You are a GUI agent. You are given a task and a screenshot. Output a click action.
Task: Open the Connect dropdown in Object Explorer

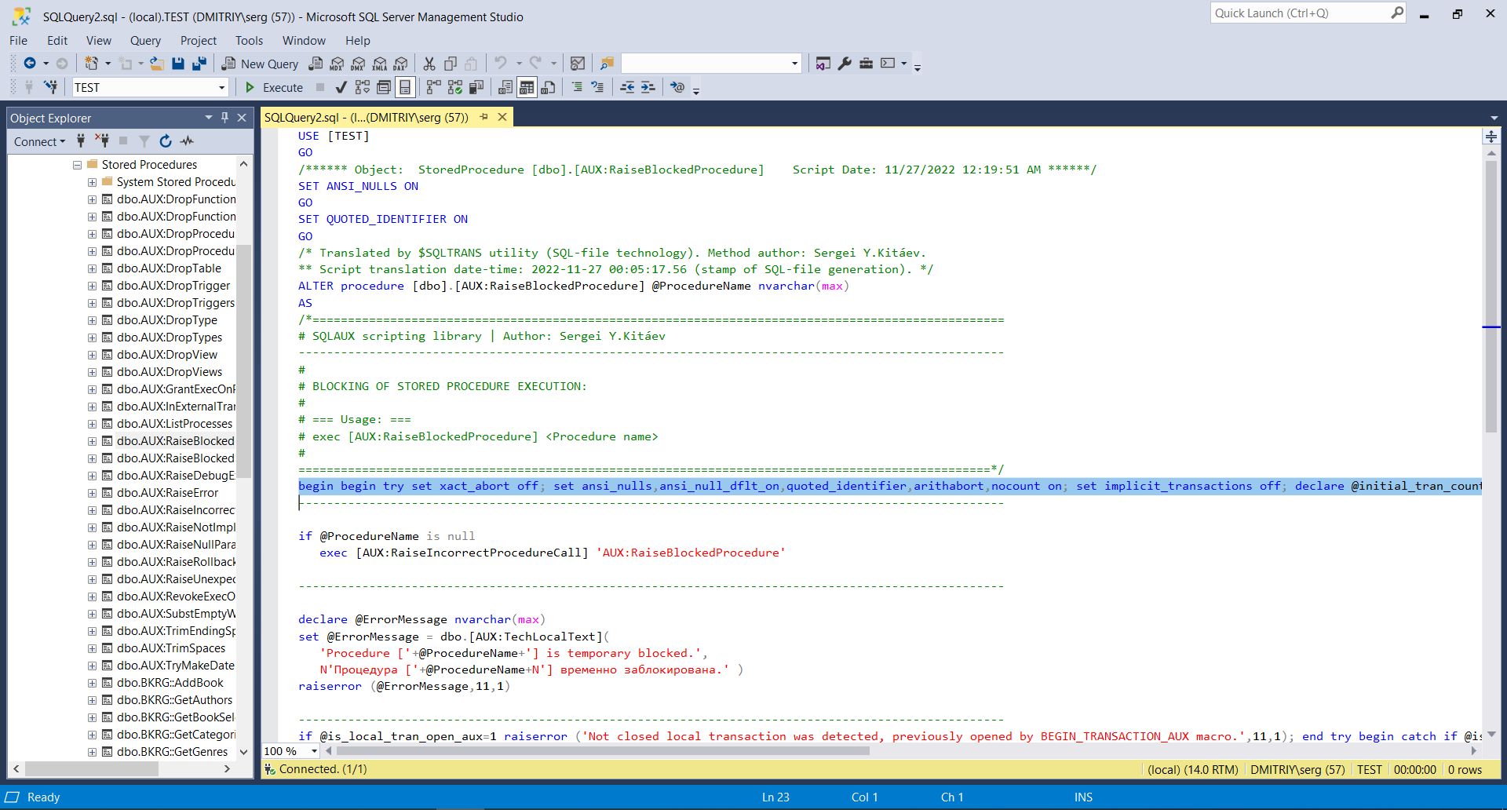tap(39, 141)
